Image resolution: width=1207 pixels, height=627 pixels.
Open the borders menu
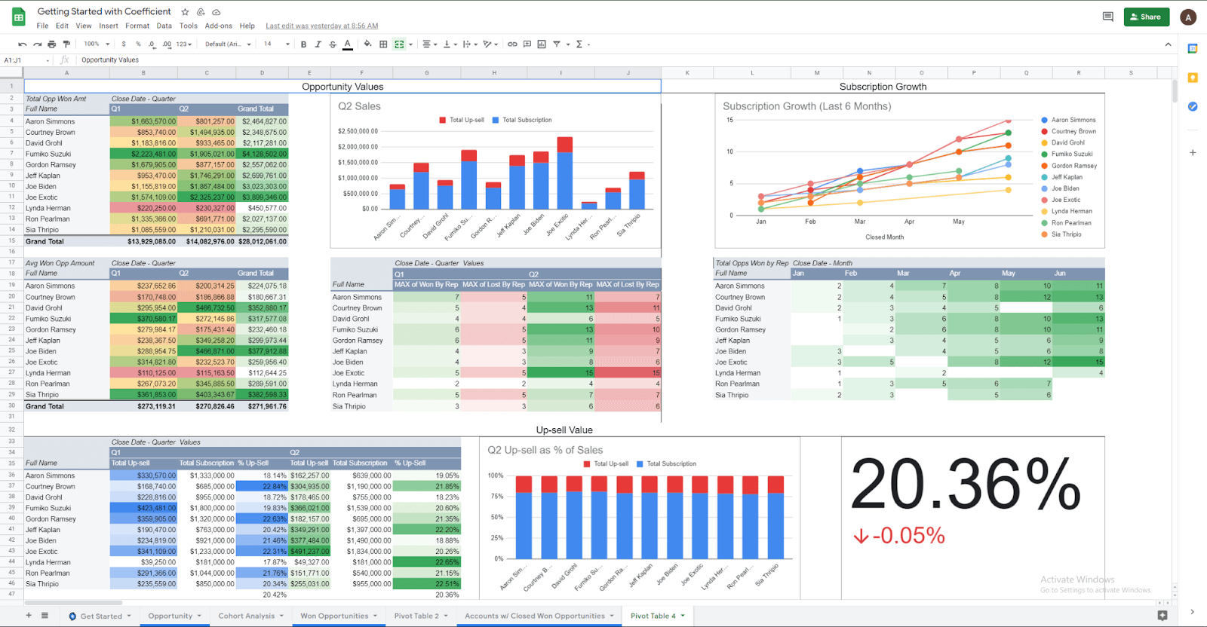pos(383,44)
